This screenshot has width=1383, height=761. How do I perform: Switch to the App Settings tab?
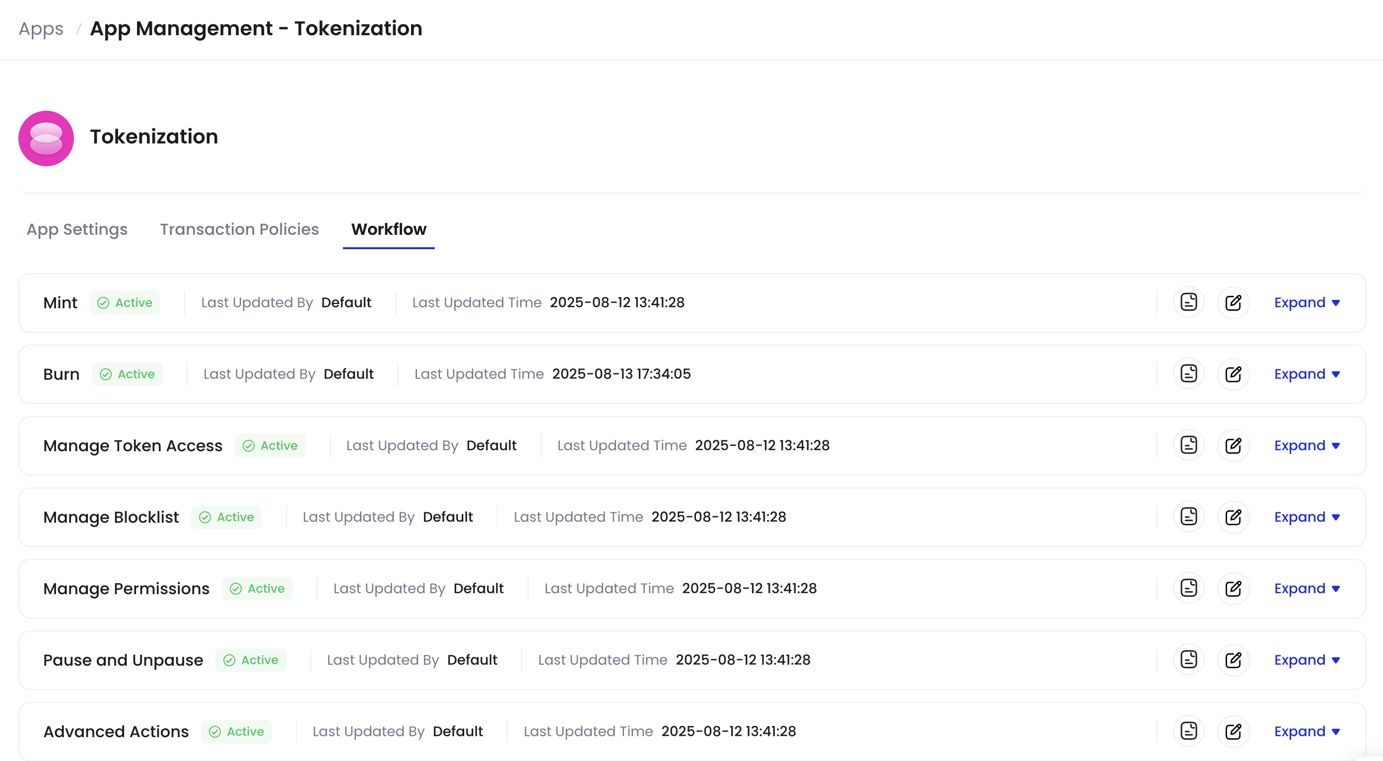[77, 229]
